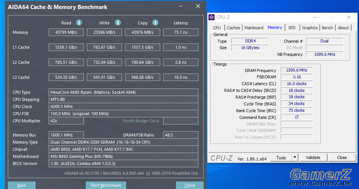
Task: Click Start Benchmark in AIDA64
Action: [x=106, y=185]
